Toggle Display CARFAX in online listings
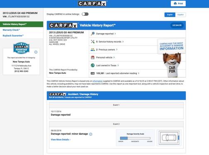The width and height of the screenshot is (209, 155). 85,14
